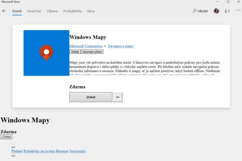Viewport: 242px width, 161px height.
Task: Click the small button above the Přehled link
Action: 13,147
